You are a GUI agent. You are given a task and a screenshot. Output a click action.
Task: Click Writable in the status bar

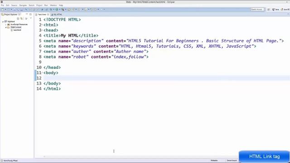[214, 160]
